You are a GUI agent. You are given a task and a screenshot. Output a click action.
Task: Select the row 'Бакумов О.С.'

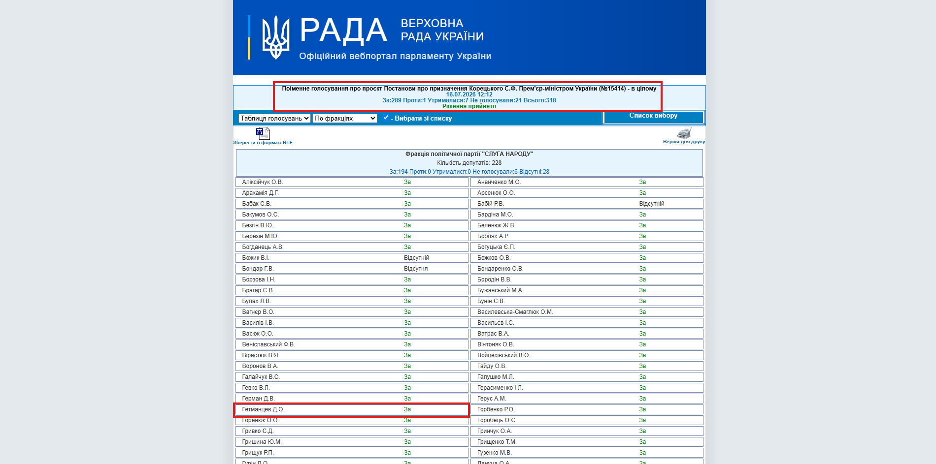pyautogui.click(x=352, y=215)
